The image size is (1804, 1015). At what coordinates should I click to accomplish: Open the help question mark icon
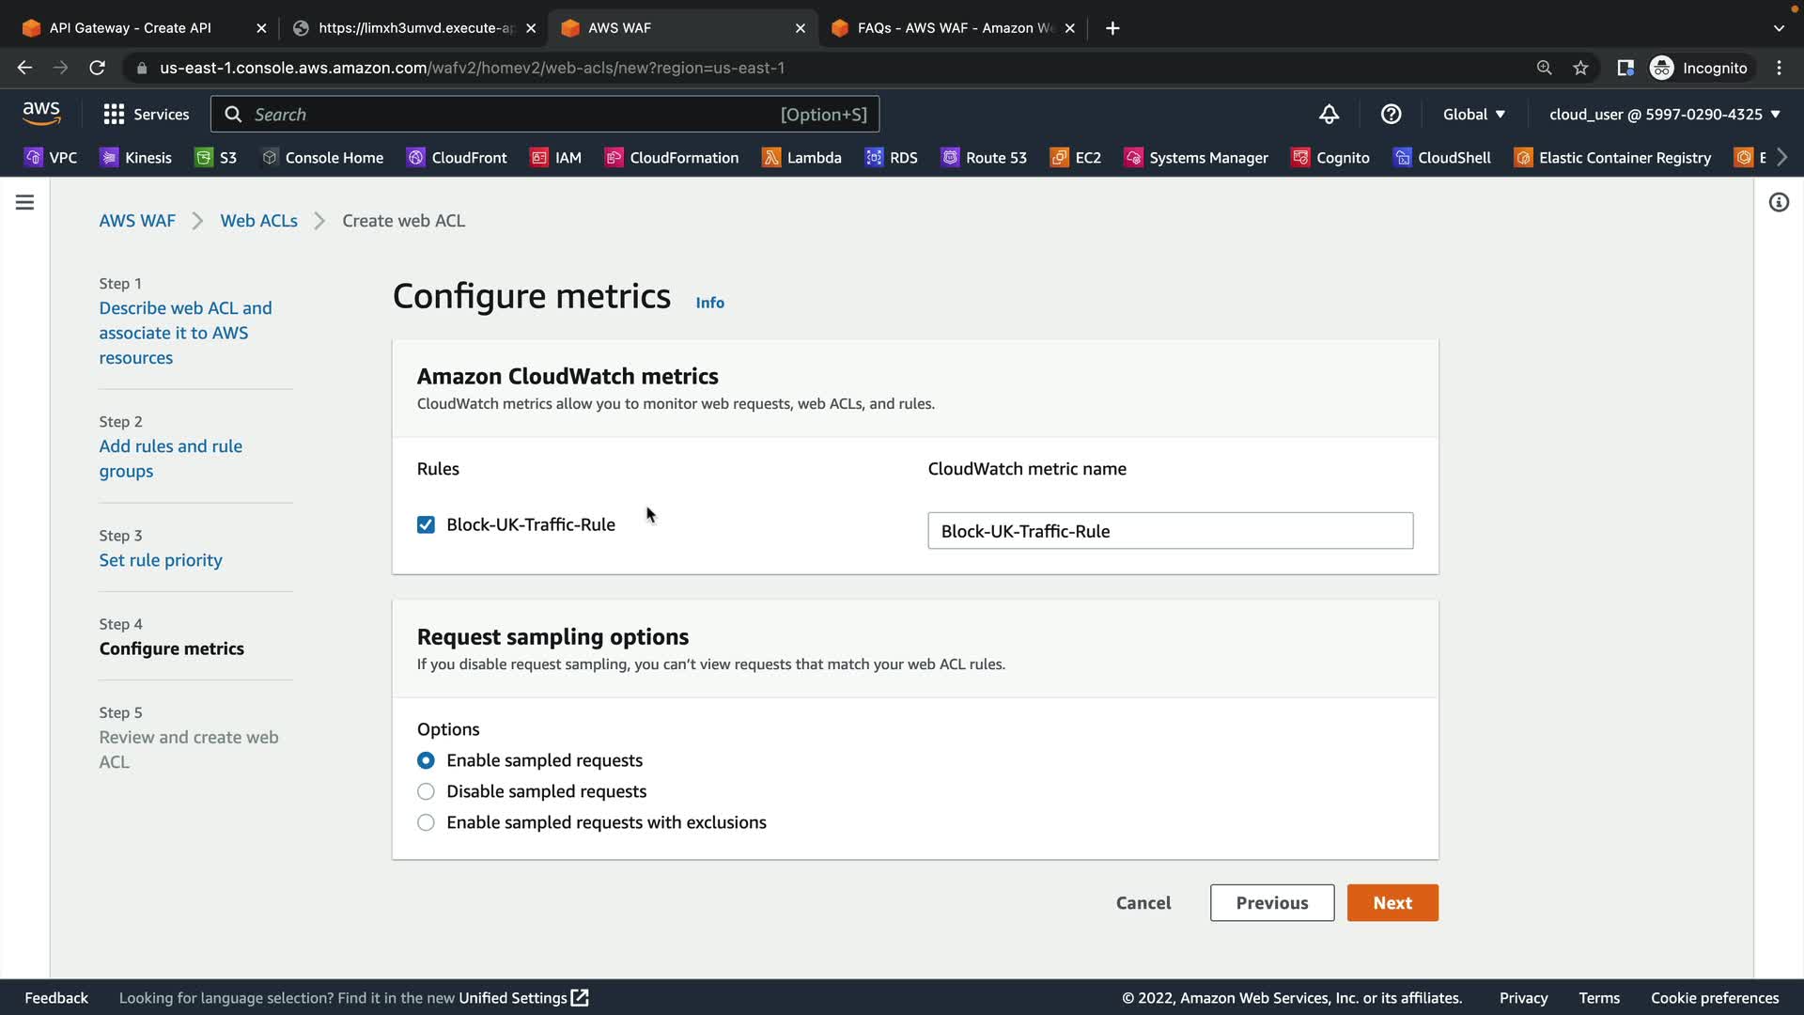[x=1391, y=115]
